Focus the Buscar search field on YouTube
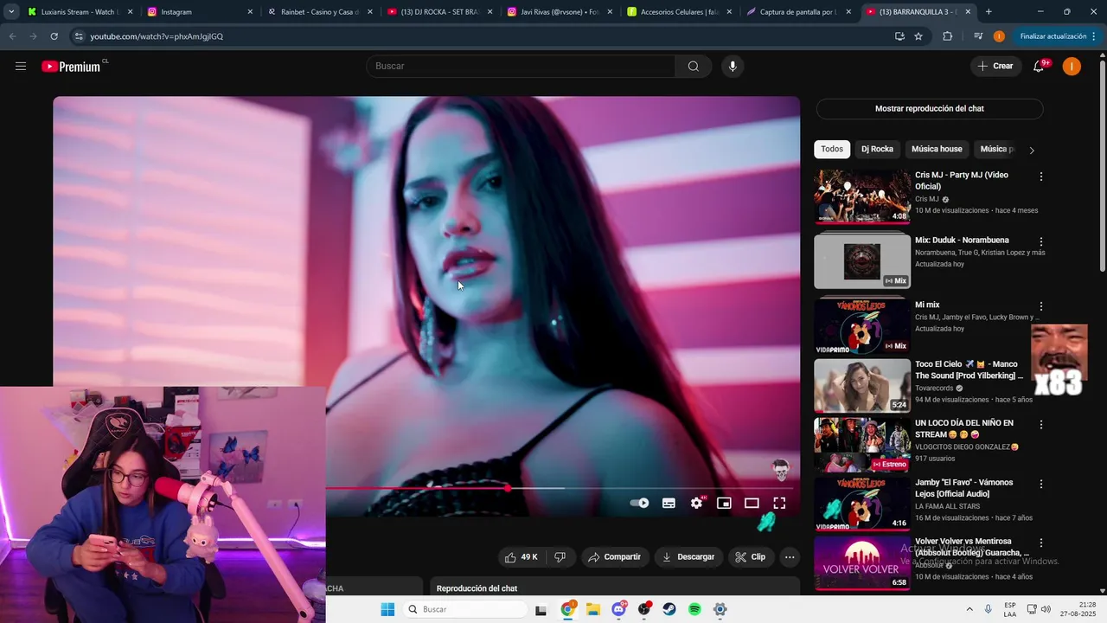1107x623 pixels. coord(521,67)
